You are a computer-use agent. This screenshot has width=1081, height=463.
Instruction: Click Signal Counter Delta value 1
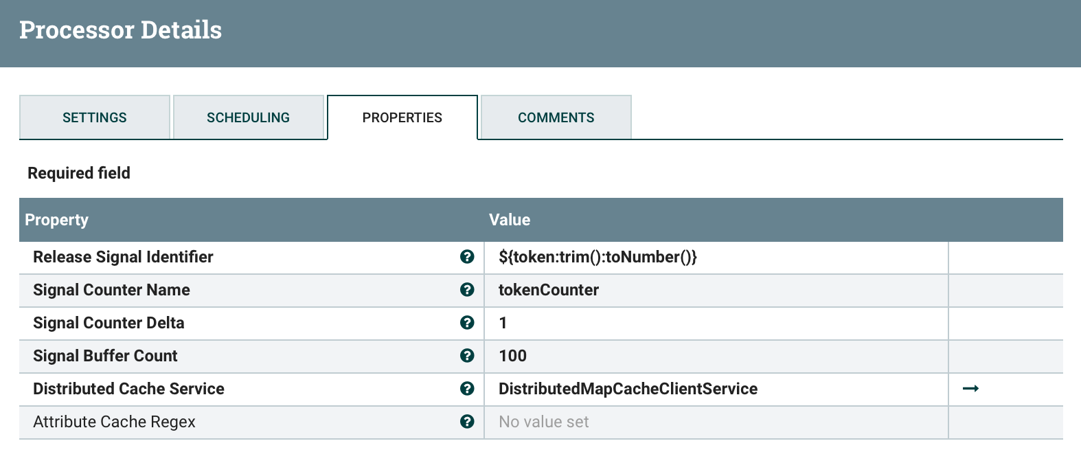503,323
